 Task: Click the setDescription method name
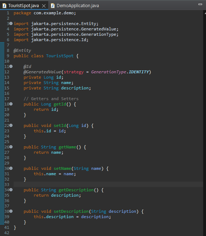point(71,211)
